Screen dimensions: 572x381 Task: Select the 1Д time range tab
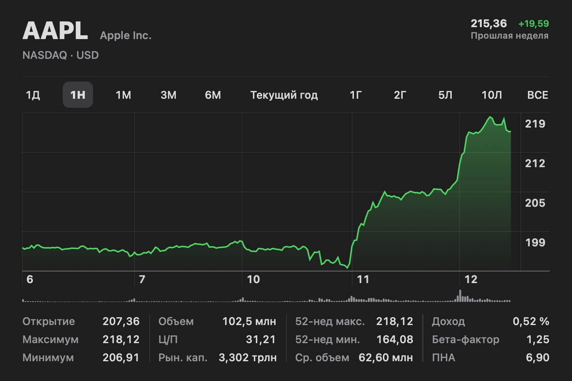(x=33, y=95)
